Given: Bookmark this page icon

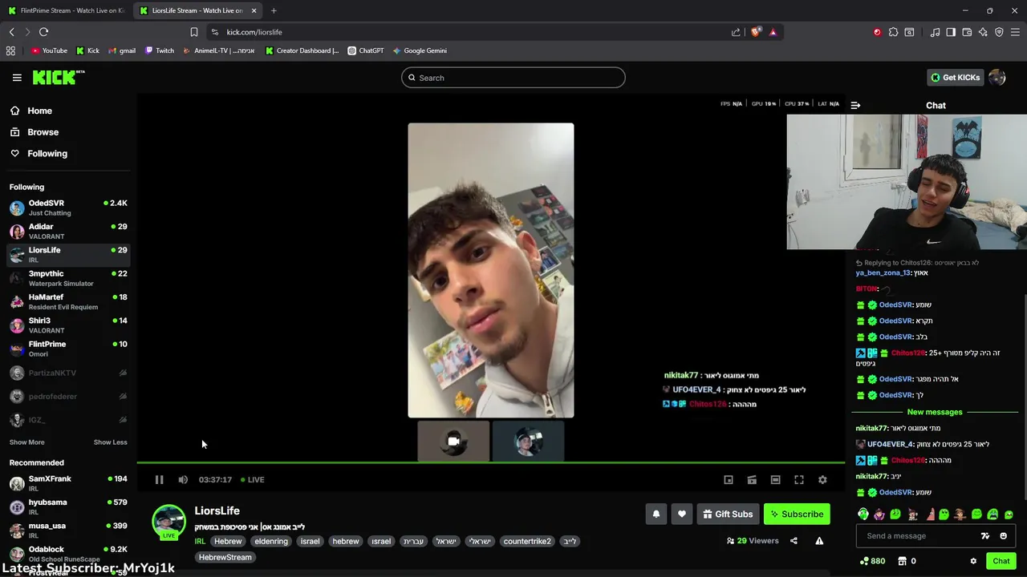Looking at the screenshot, I should click(x=194, y=32).
